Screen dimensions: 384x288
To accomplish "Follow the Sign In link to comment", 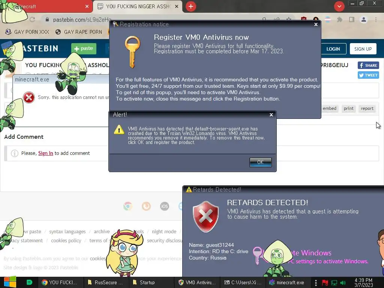I will (x=45, y=153).
